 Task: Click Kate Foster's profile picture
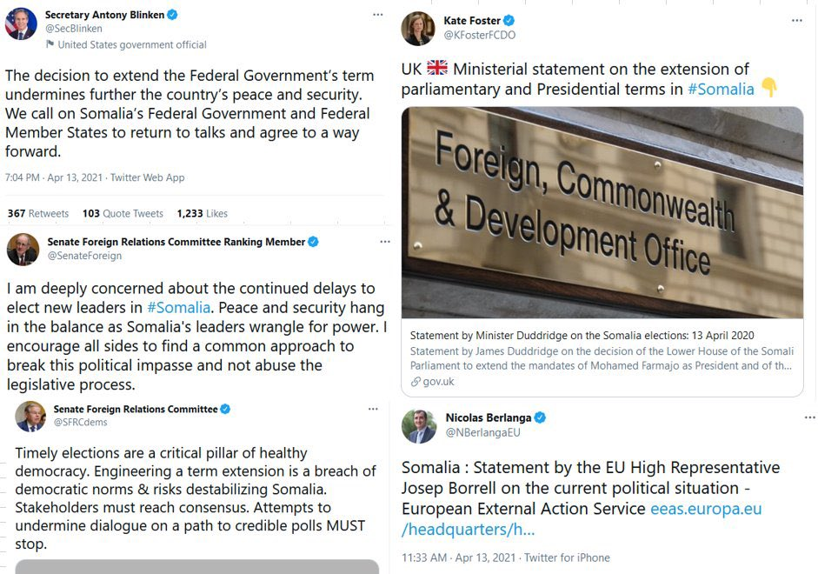418,29
